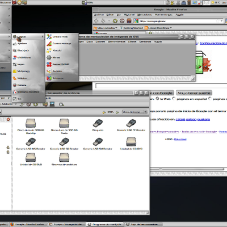Click search magnifier in file browser toolbar
Screen dimensions: 227x227
tap(61, 104)
